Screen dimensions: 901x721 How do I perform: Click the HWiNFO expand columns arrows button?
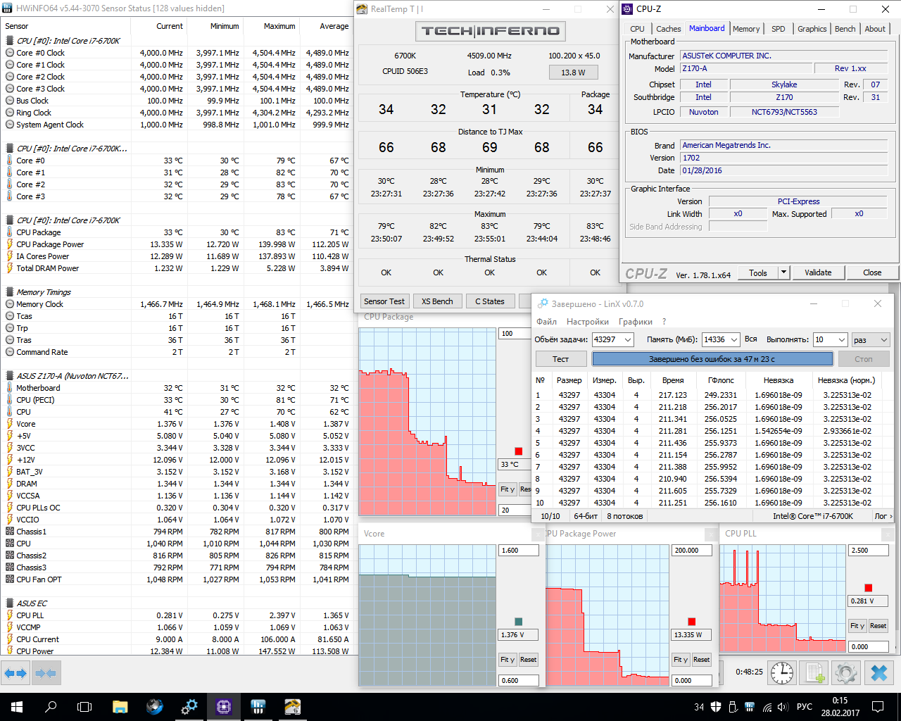point(15,673)
